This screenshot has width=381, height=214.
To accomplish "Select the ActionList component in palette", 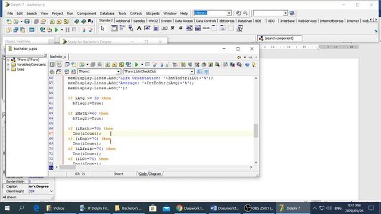I will 239,29.
